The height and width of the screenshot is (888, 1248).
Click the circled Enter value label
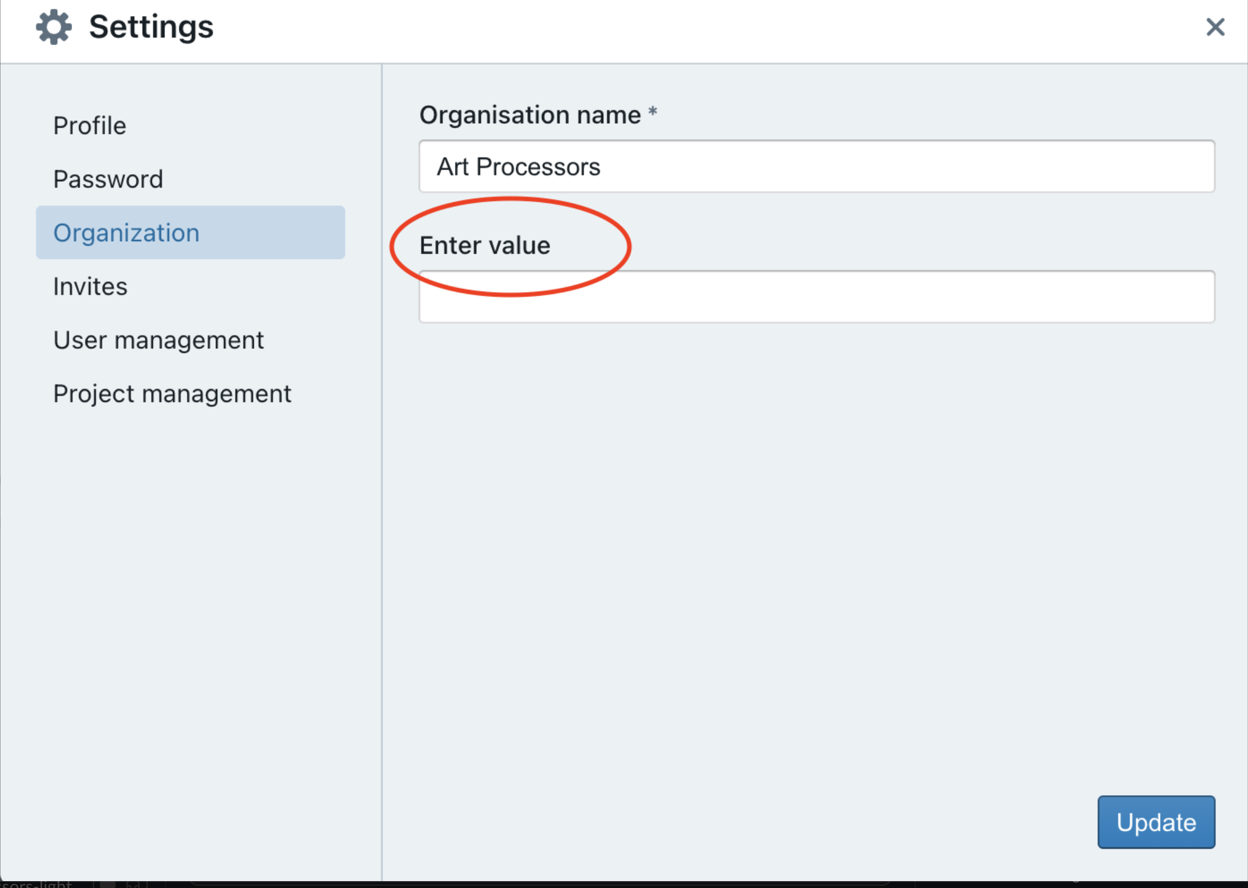pos(484,245)
